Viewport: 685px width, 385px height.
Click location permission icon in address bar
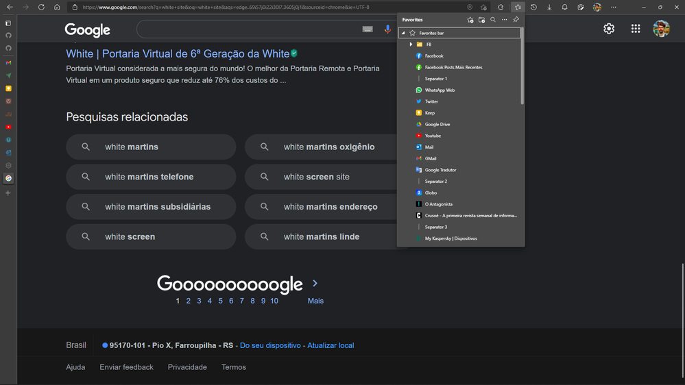pos(470,7)
